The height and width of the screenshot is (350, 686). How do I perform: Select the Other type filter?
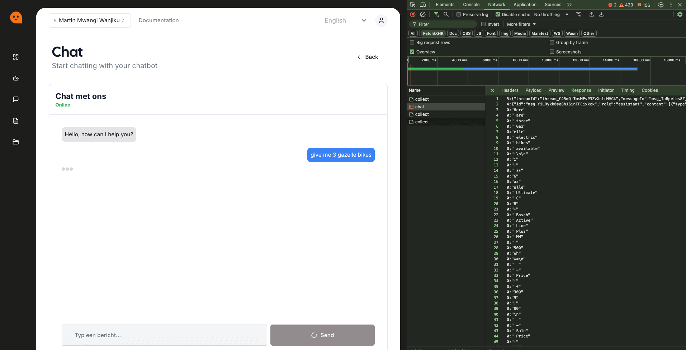589,33
